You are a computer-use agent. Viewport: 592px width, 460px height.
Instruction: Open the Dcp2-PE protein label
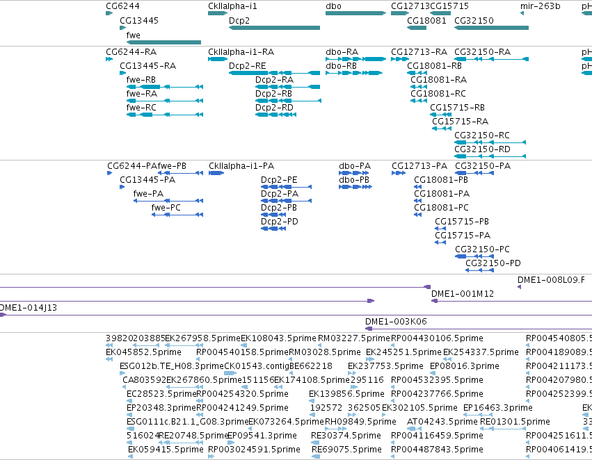pos(279,180)
